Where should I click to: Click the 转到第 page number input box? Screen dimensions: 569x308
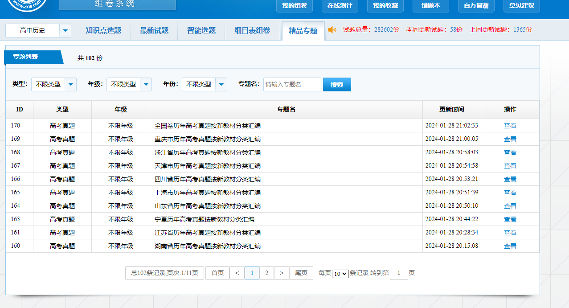pyautogui.click(x=399, y=273)
